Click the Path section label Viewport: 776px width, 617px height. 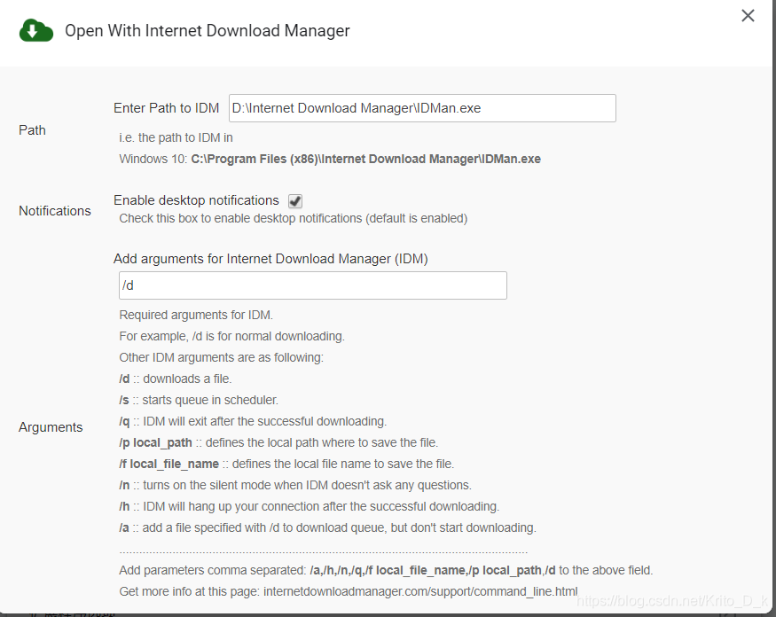click(x=32, y=130)
